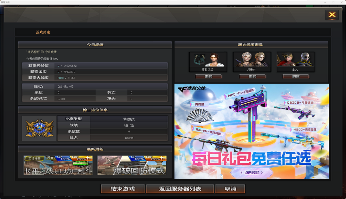Click the QBZ03-电子连击 weapon label
This screenshot has width=346, height=199.
point(299,103)
